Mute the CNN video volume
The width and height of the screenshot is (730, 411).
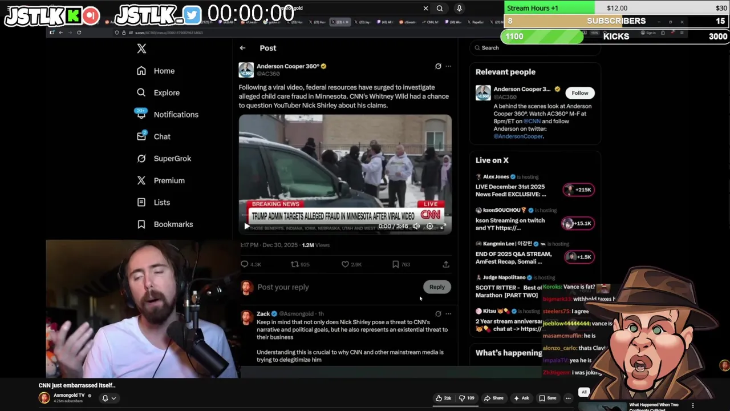[x=416, y=227]
